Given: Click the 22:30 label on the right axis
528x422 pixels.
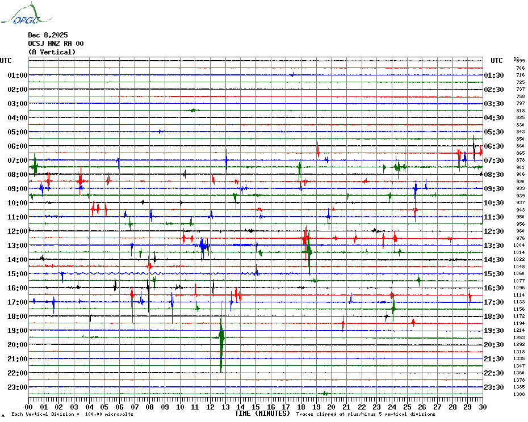Looking at the screenshot, I should 493,373.
